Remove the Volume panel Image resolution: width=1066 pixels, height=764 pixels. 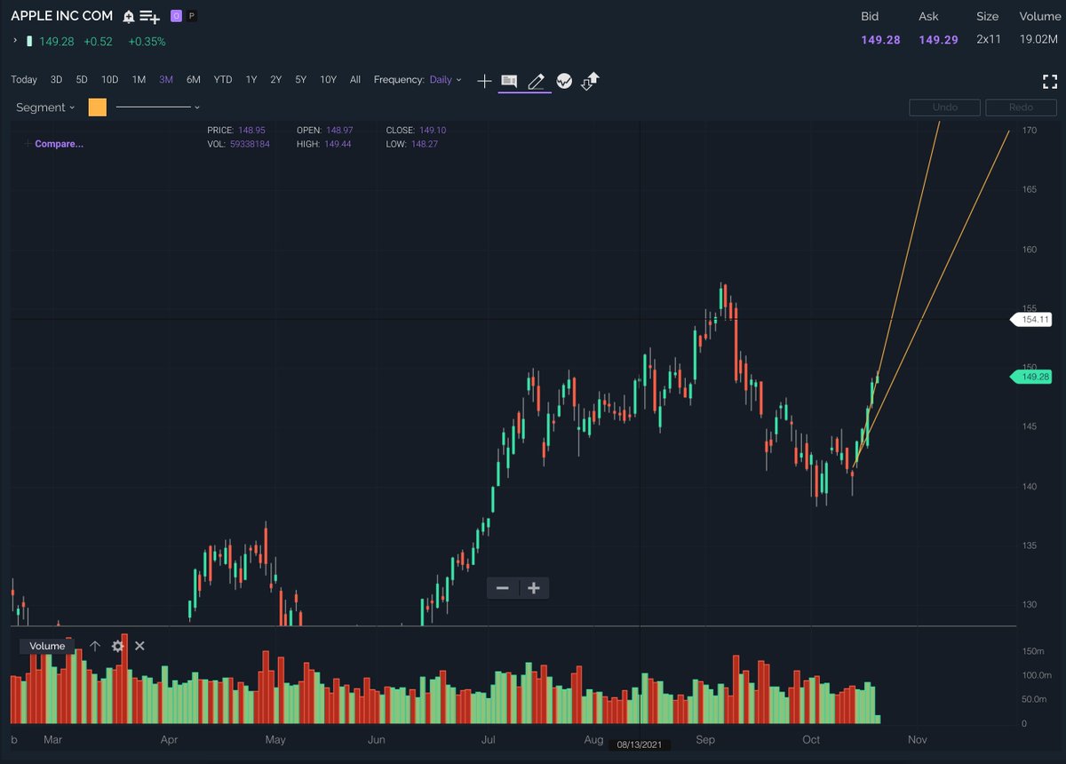click(x=139, y=647)
